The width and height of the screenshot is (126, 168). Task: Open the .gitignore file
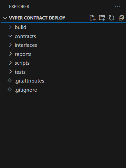26,90
